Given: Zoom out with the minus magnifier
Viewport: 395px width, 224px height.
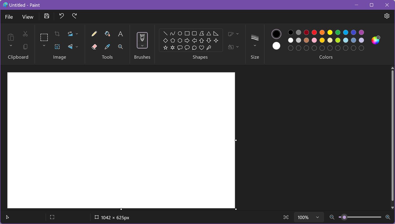Looking at the screenshot, I should pyautogui.click(x=332, y=217).
